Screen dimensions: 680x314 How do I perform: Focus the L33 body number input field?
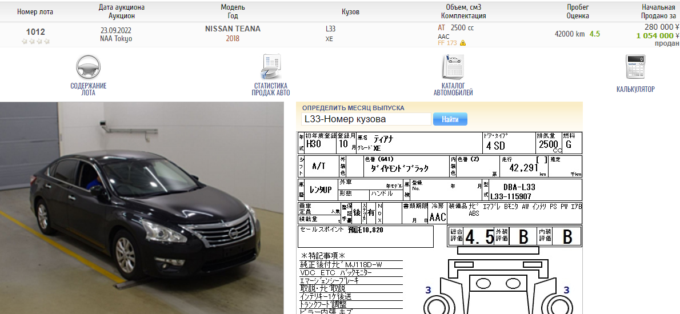[366, 119]
